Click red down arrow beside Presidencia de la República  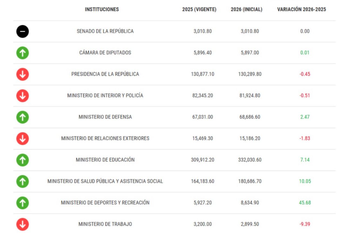click(22, 74)
